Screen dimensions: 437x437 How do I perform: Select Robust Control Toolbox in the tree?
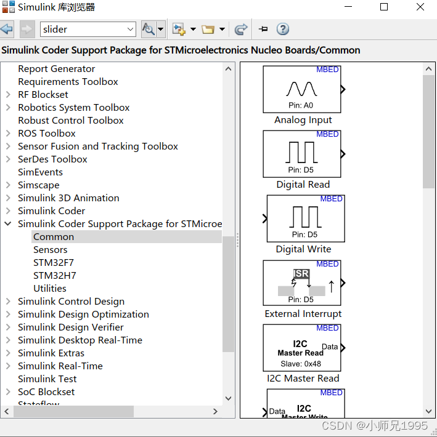point(71,121)
